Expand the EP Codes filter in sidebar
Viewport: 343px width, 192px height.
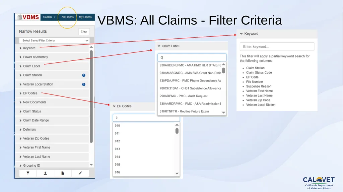tap(52, 93)
